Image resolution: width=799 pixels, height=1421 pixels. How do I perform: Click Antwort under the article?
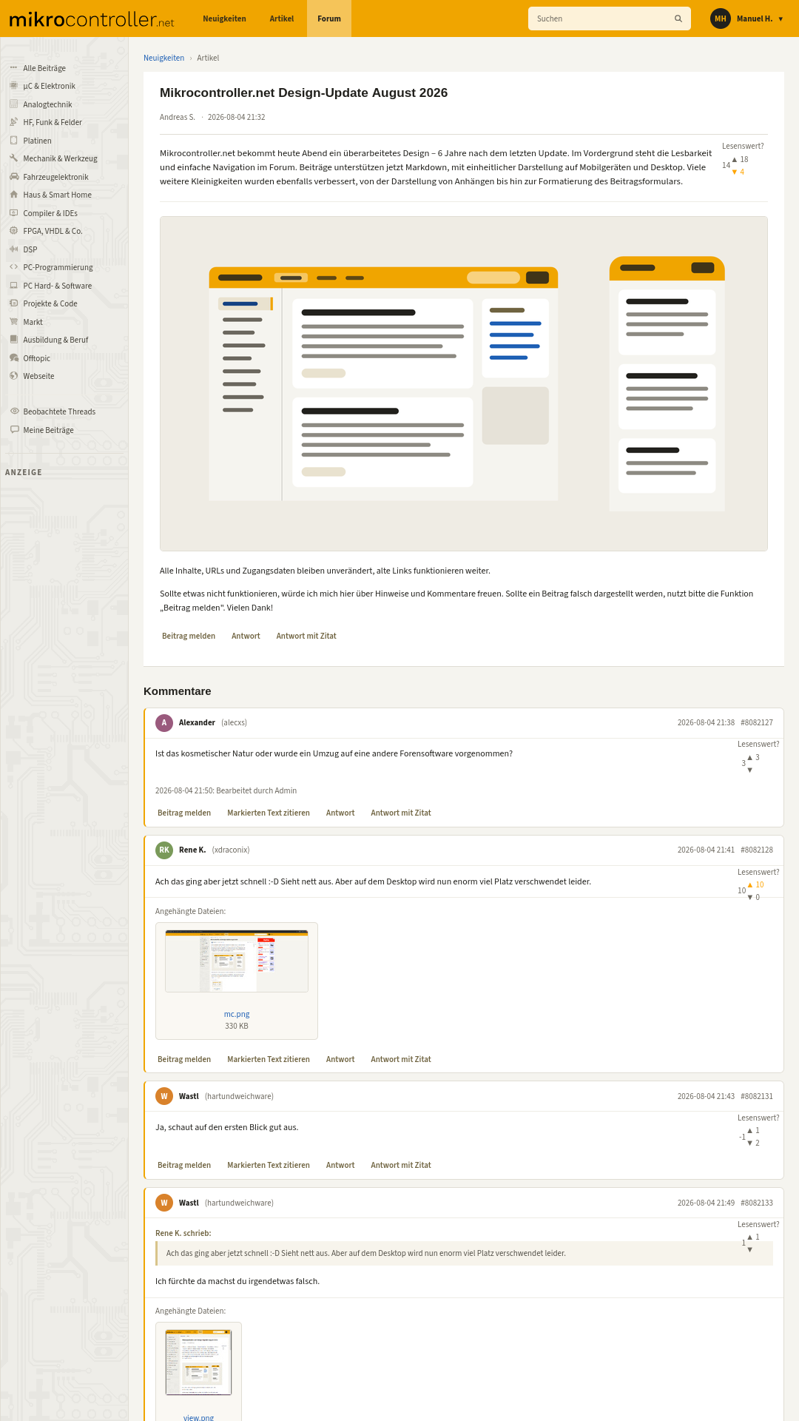point(246,636)
